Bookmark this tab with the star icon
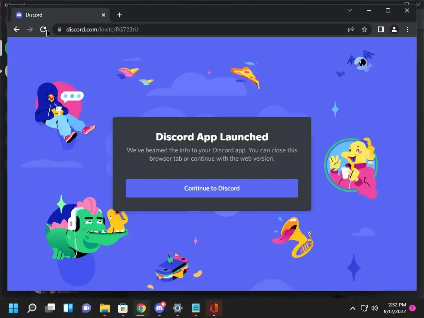424x318 pixels. pos(364,29)
